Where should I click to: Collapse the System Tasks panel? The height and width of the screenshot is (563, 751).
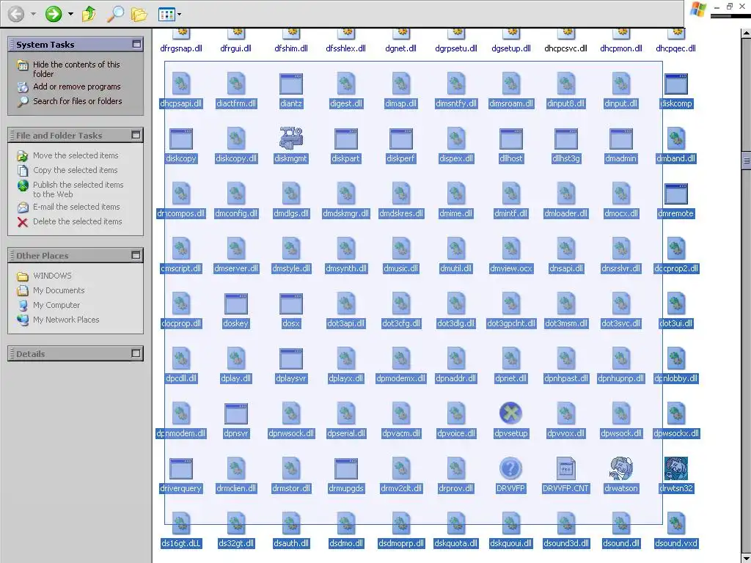click(x=136, y=44)
